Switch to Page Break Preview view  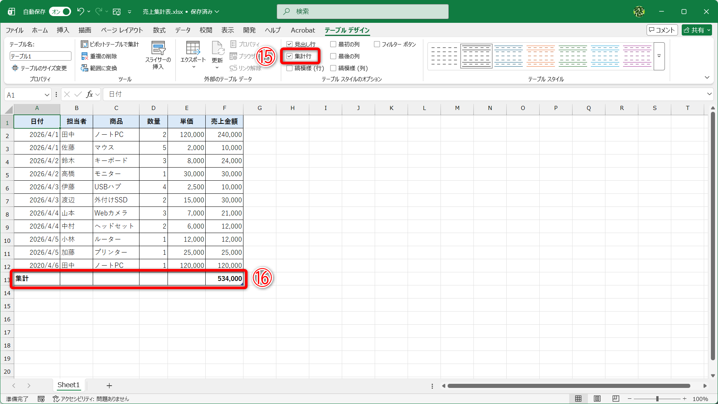(x=616, y=399)
